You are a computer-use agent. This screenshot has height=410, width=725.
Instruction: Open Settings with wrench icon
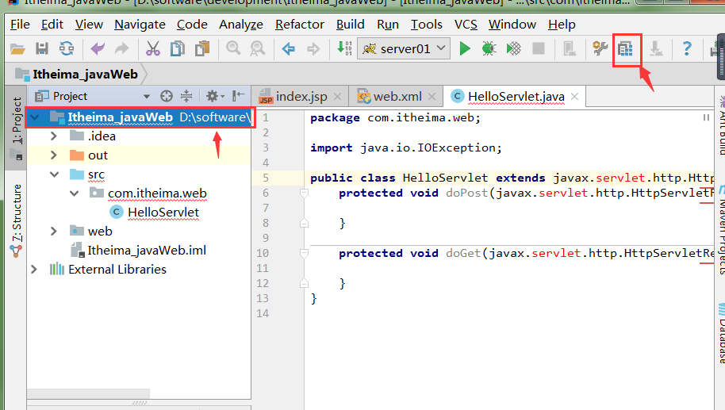[x=600, y=48]
